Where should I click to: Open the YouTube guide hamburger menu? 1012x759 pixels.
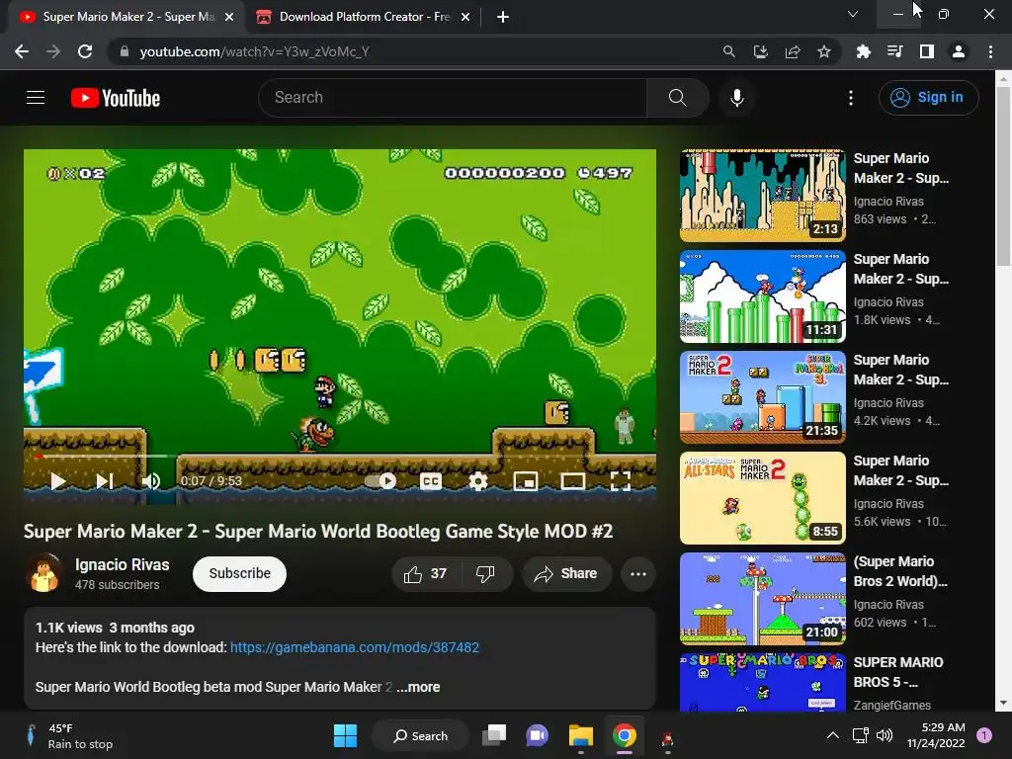(x=36, y=98)
